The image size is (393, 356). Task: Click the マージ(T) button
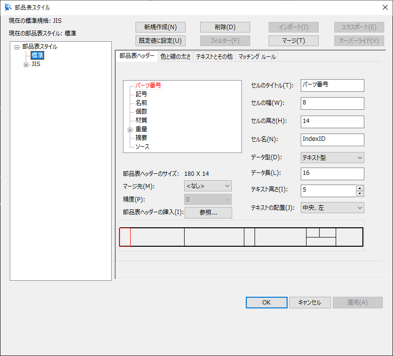coord(293,41)
